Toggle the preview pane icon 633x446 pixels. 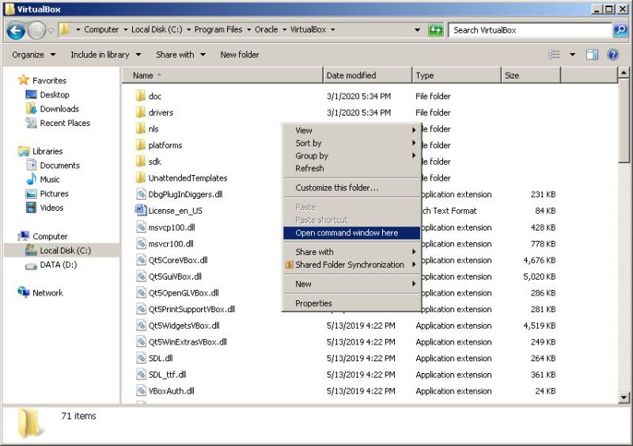click(x=592, y=55)
